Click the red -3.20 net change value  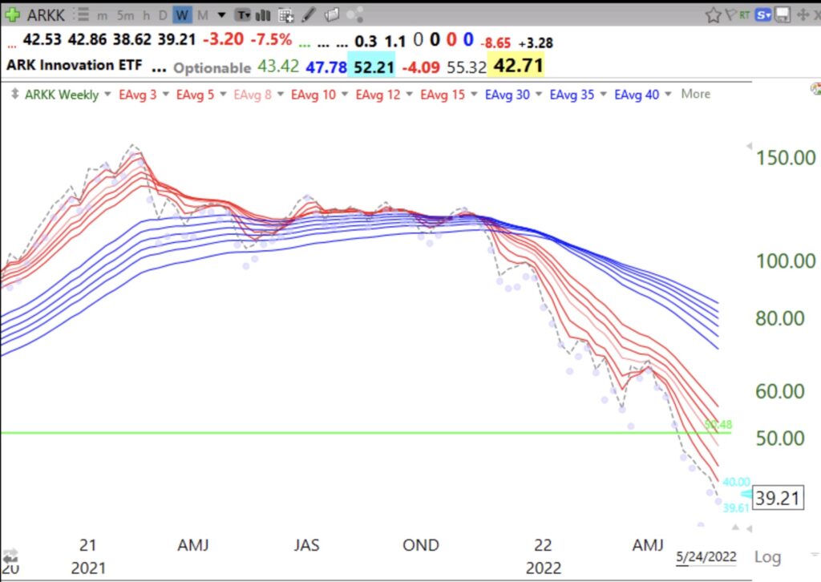pos(223,39)
